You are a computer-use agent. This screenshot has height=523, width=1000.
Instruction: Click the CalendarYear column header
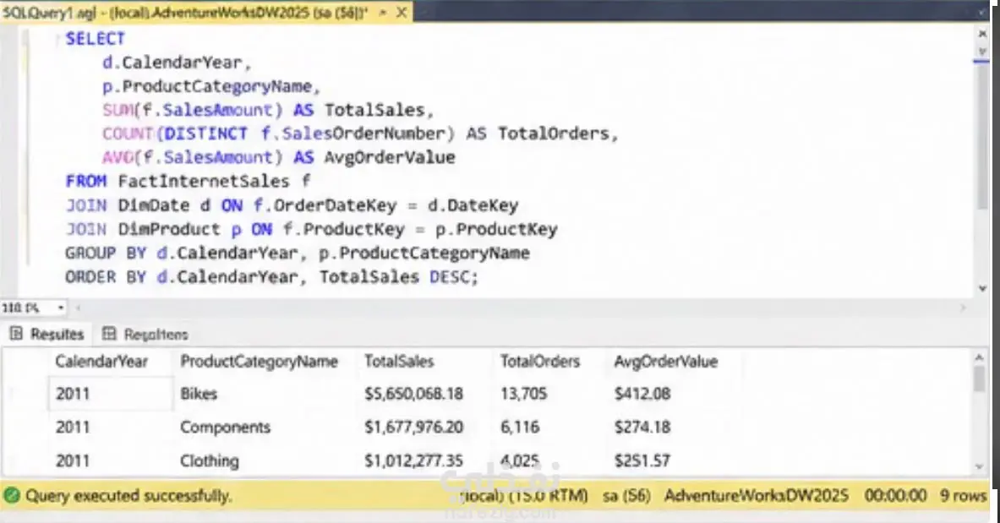[101, 362]
